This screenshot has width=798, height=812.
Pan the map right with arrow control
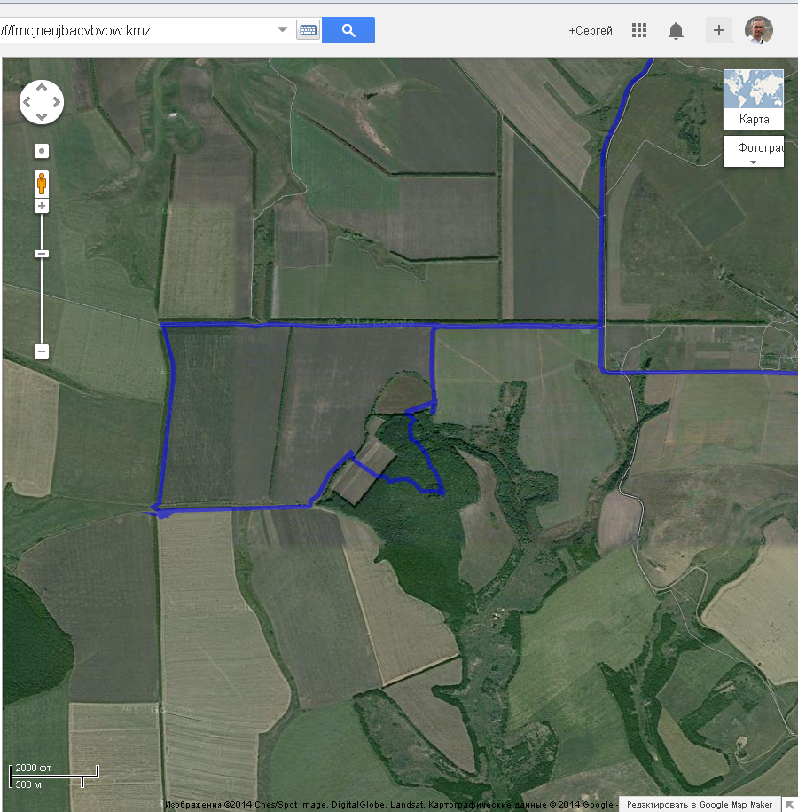pos(57,102)
